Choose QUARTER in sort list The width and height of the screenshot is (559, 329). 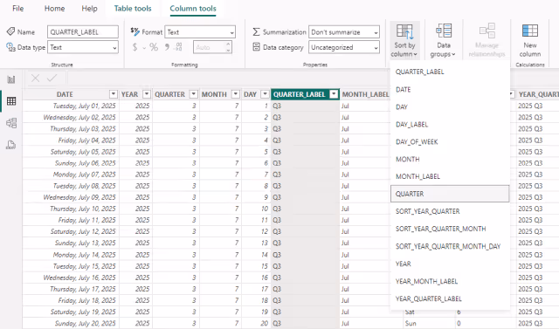coord(450,194)
